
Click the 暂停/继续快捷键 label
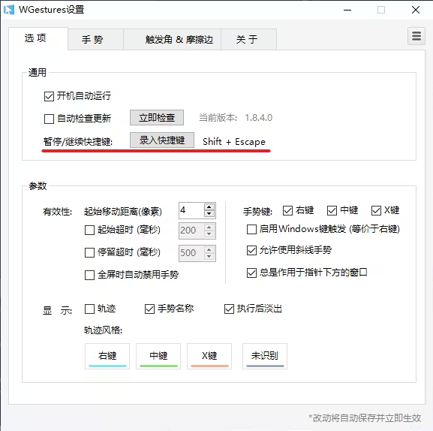coord(78,142)
